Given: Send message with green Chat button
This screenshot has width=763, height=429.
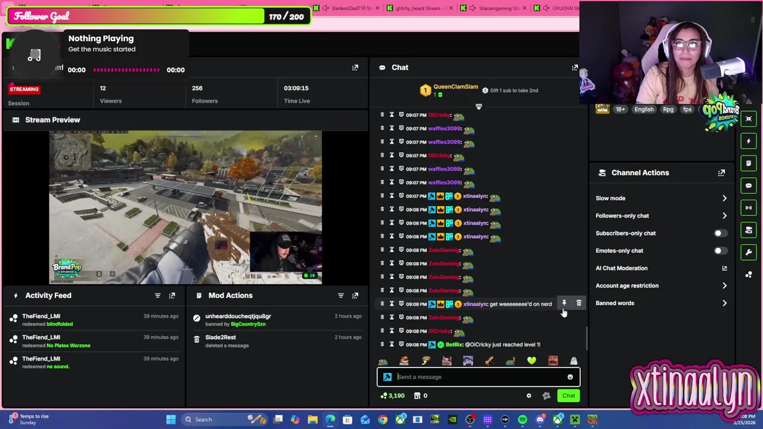Looking at the screenshot, I should tap(568, 396).
